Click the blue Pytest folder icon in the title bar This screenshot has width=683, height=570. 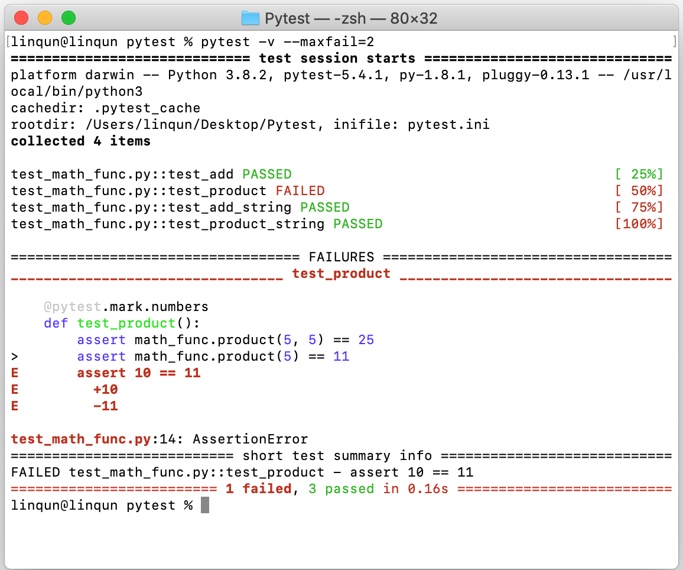point(251,18)
